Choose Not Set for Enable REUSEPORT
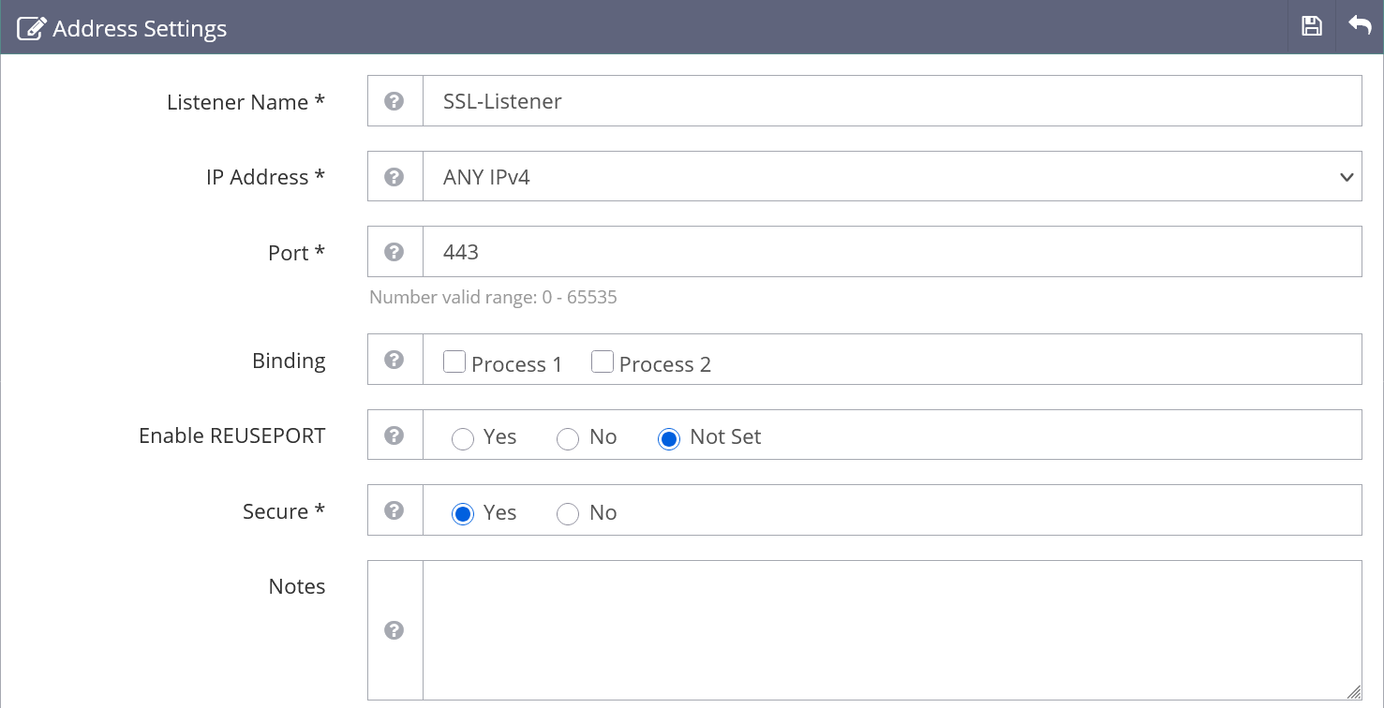This screenshot has height=708, width=1384. pos(669,438)
